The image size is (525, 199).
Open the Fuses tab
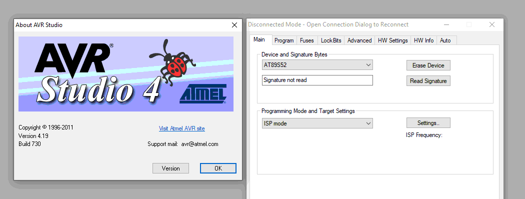click(x=306, y=40)
